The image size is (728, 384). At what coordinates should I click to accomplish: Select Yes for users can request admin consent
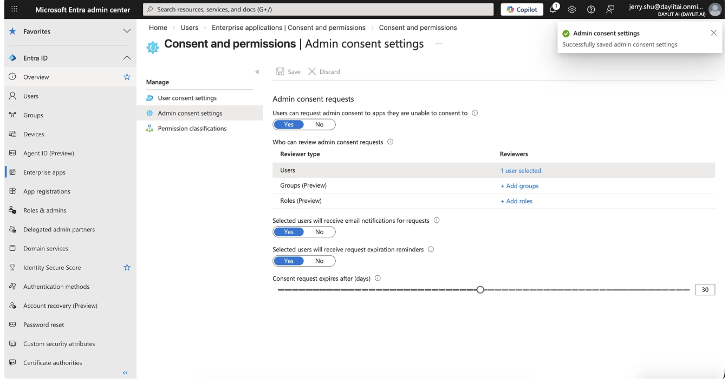pyautogui.click(x=289, y=124)
